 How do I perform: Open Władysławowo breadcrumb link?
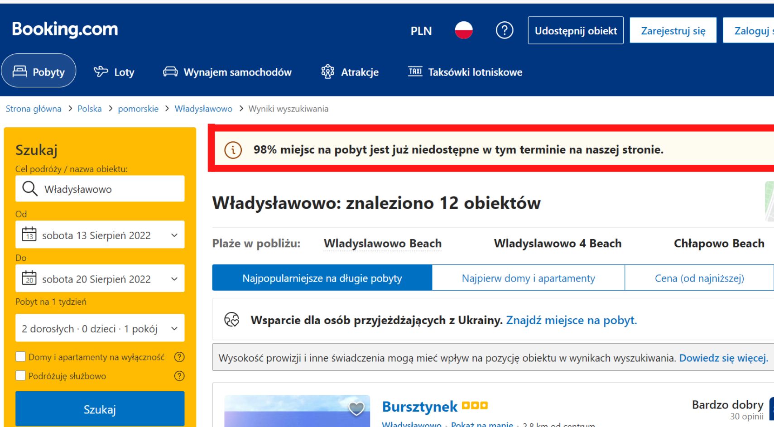(203, 109)
